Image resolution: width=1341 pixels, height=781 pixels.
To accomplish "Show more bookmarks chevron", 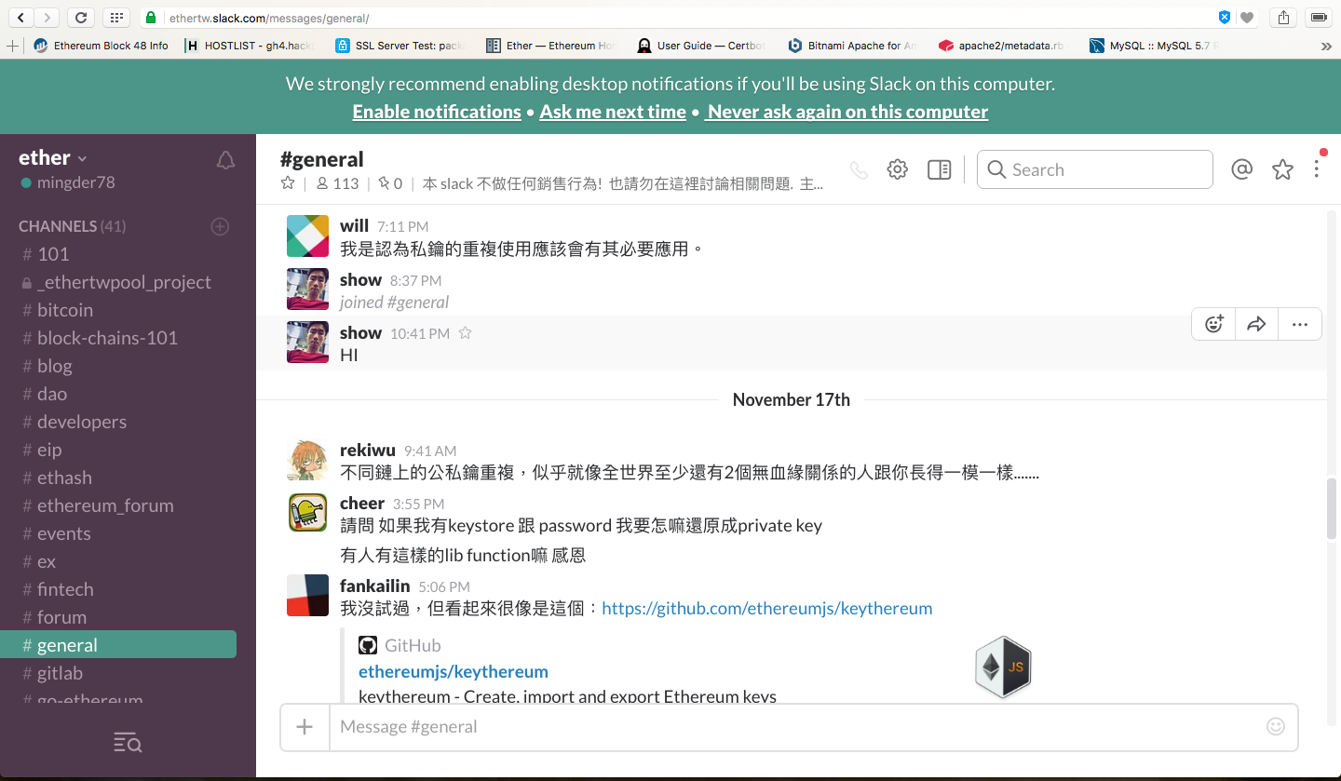I will (x=1326, y=46).
